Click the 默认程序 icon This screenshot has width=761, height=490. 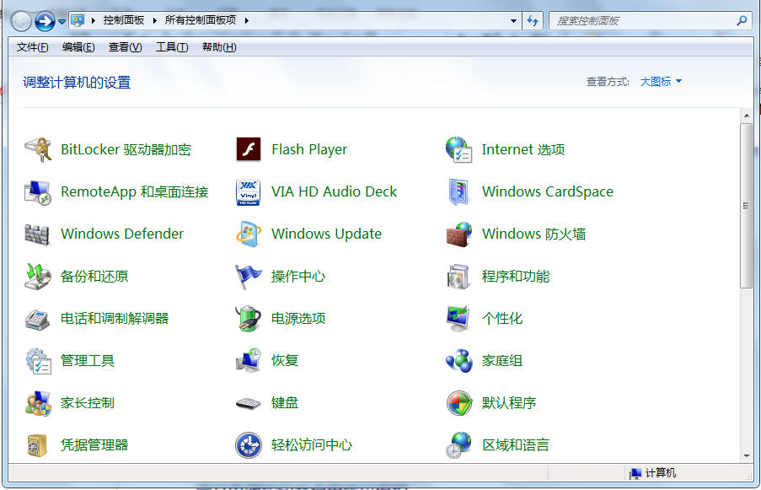459,403
